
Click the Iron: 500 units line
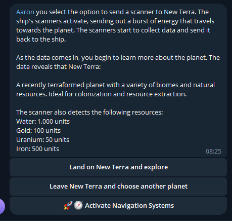click(38, 149)
